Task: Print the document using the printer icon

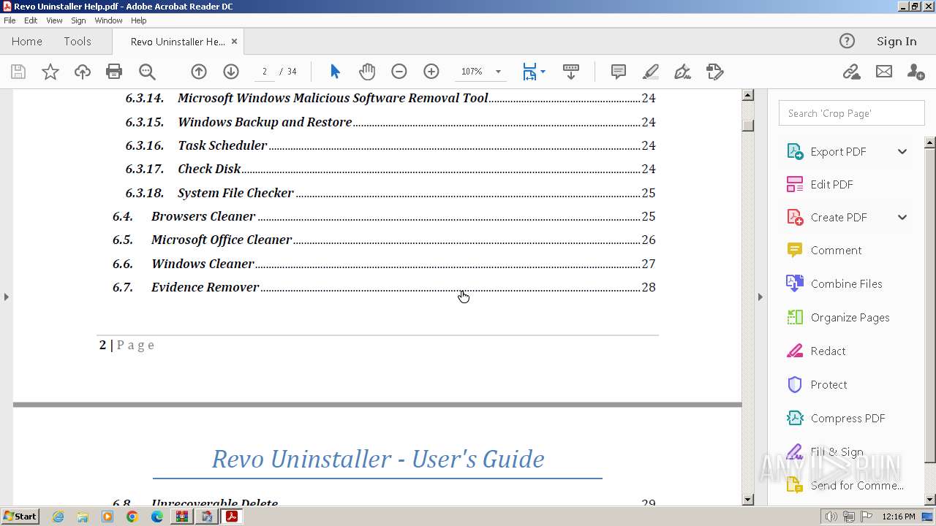Action: click(x=114, y=72)
